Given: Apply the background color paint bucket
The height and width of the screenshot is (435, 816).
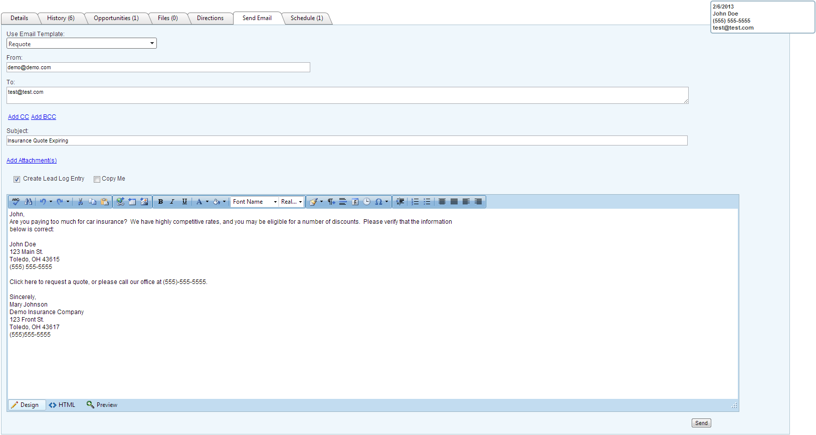Looking at the screenshot, I should [216, 202].
